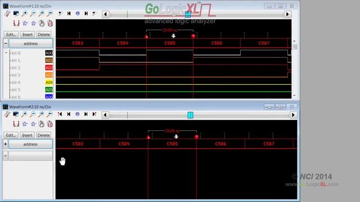This screenshot has width=360, height=202.
Task: Click the ruler icon in WaveForm#1 toolbar
Action: click(x=7, y=13)
